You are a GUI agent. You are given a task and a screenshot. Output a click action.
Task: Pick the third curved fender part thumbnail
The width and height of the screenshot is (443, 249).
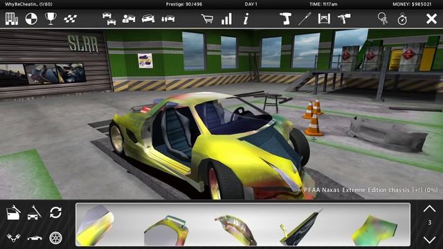[x=235, y=230]
